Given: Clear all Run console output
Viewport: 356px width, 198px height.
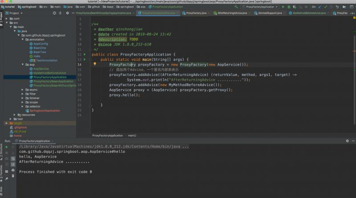Looking at the screenshot, I should point(13,175).
